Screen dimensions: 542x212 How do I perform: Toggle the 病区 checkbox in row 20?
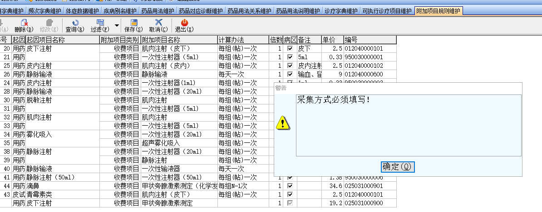[290, 48]
